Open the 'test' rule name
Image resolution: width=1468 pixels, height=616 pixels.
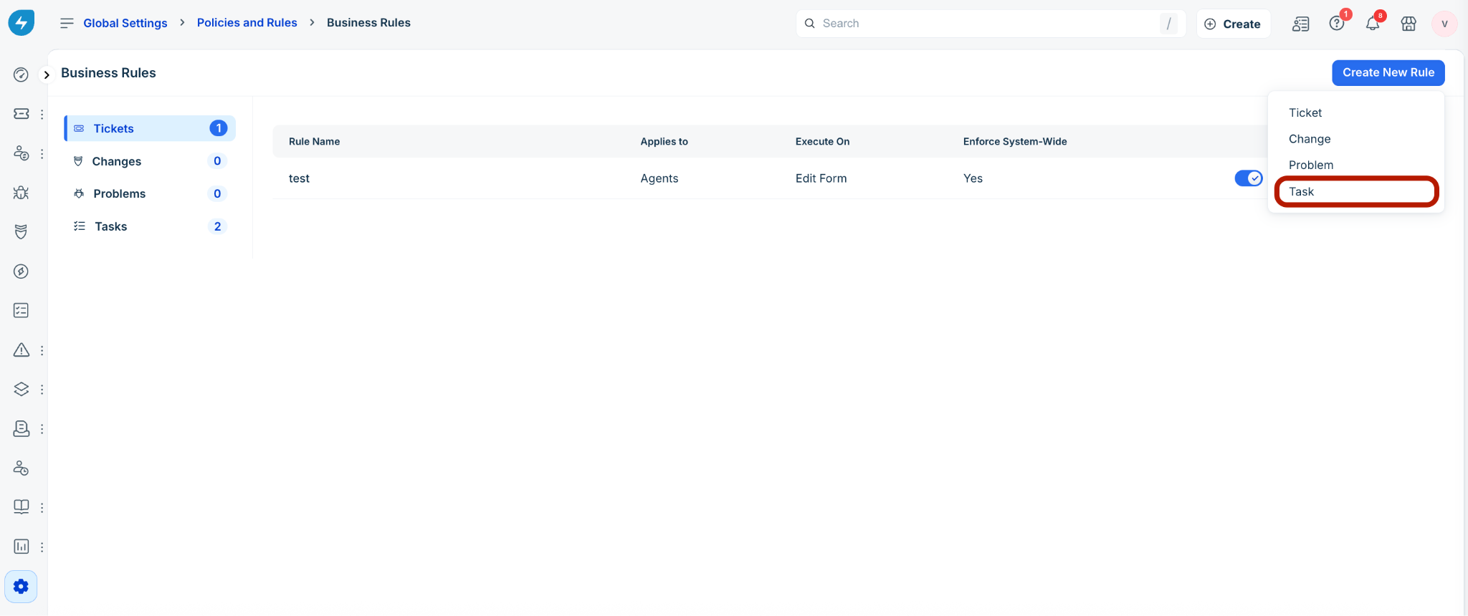[299, 178]
